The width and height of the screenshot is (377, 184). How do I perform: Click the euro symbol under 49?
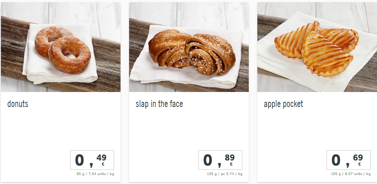tap(103, 164)
